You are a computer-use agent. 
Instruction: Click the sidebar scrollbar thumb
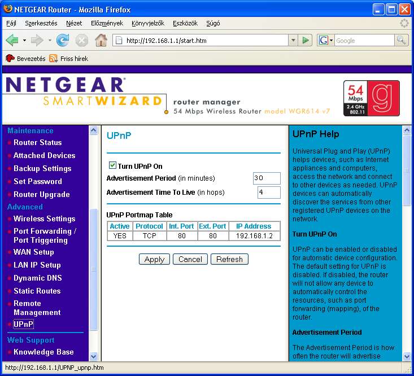point(93,269)
